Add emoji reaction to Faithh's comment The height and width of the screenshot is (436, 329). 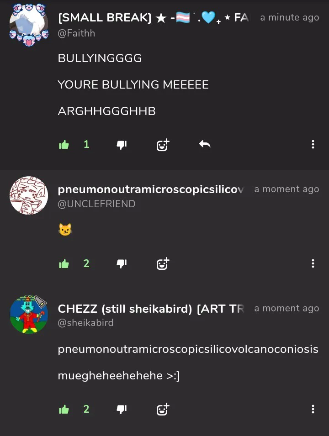coord(163,145)
